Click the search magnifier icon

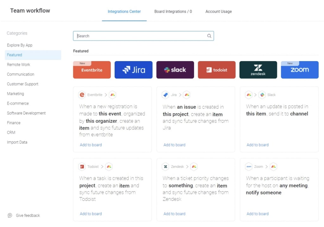[x=209, y=36]
